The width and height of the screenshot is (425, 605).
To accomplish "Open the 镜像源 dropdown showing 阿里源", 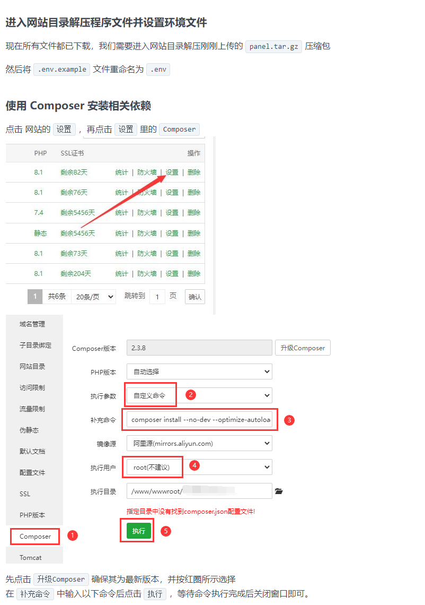I will pos(199,443).
